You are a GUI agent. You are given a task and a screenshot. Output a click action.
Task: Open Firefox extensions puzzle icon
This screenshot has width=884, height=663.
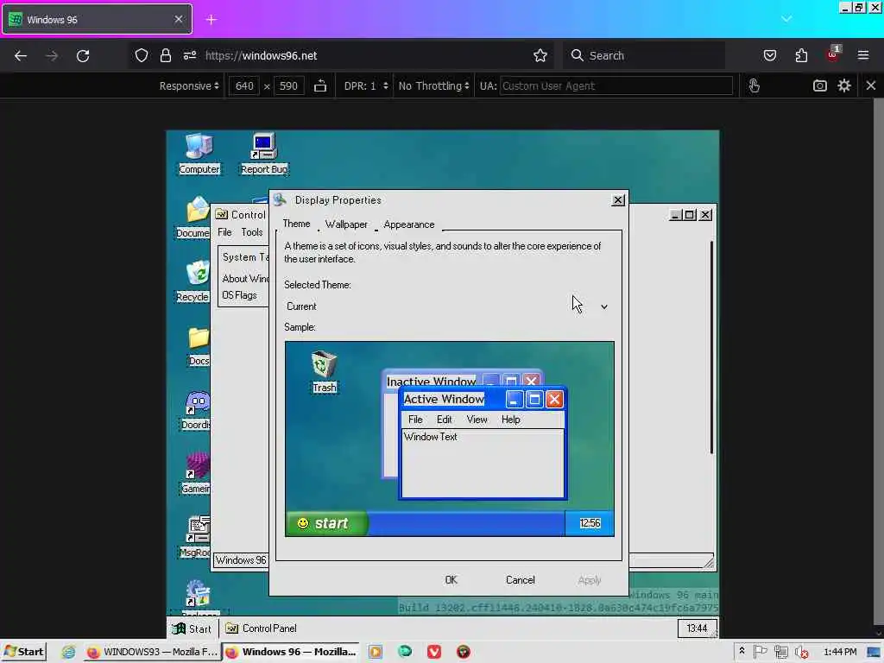[801, 55]
